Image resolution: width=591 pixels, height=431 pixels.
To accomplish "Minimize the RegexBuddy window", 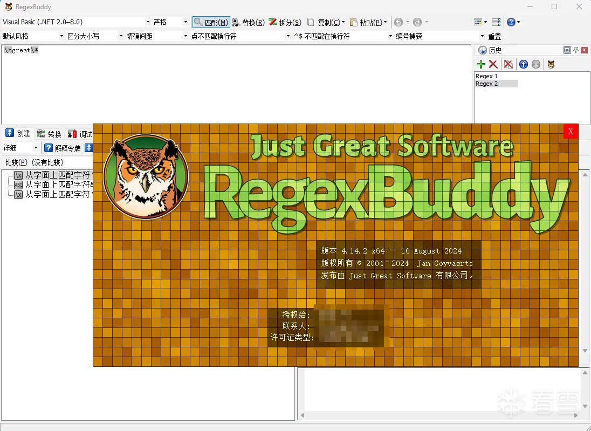I will (x=530, y=7).
